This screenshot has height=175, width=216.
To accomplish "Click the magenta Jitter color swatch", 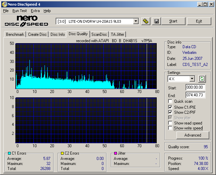I will pos(116,153).
